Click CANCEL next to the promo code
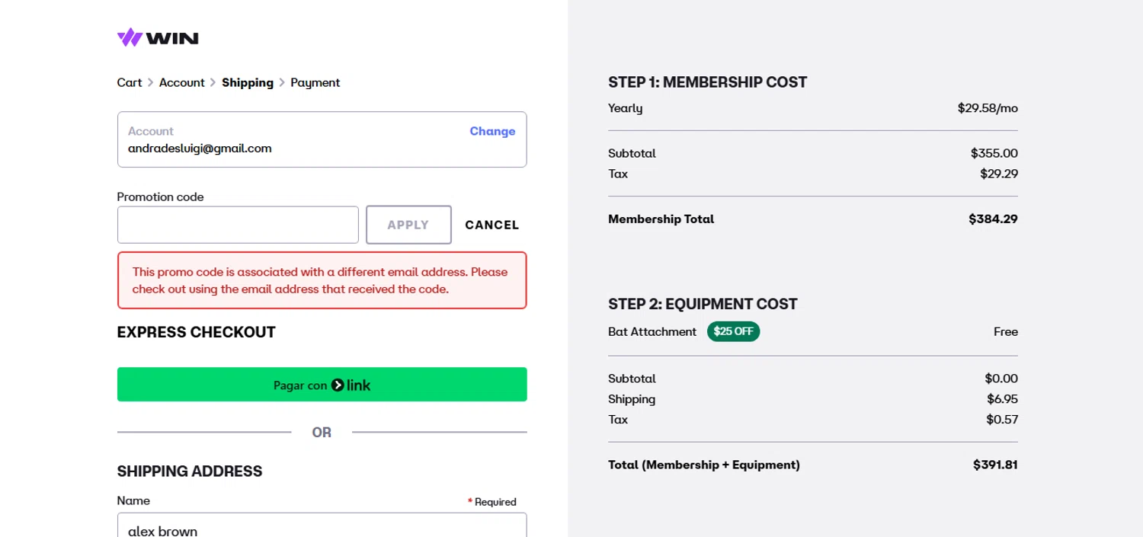 click(x=492, y=225)
